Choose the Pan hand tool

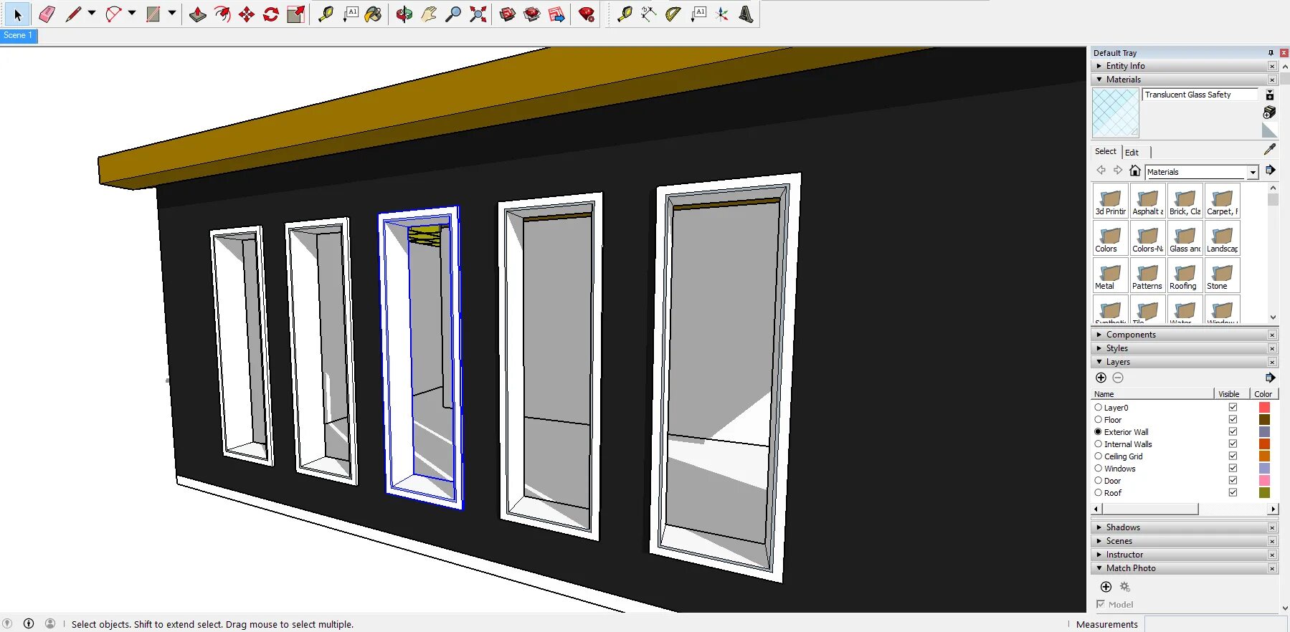pos(429,14)
